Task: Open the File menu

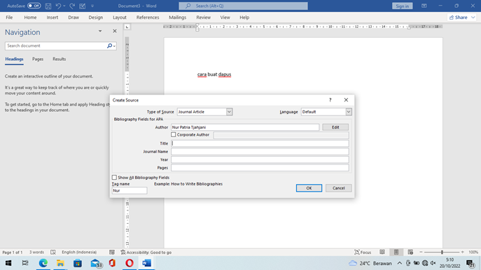Action: [x=9, y=17]
